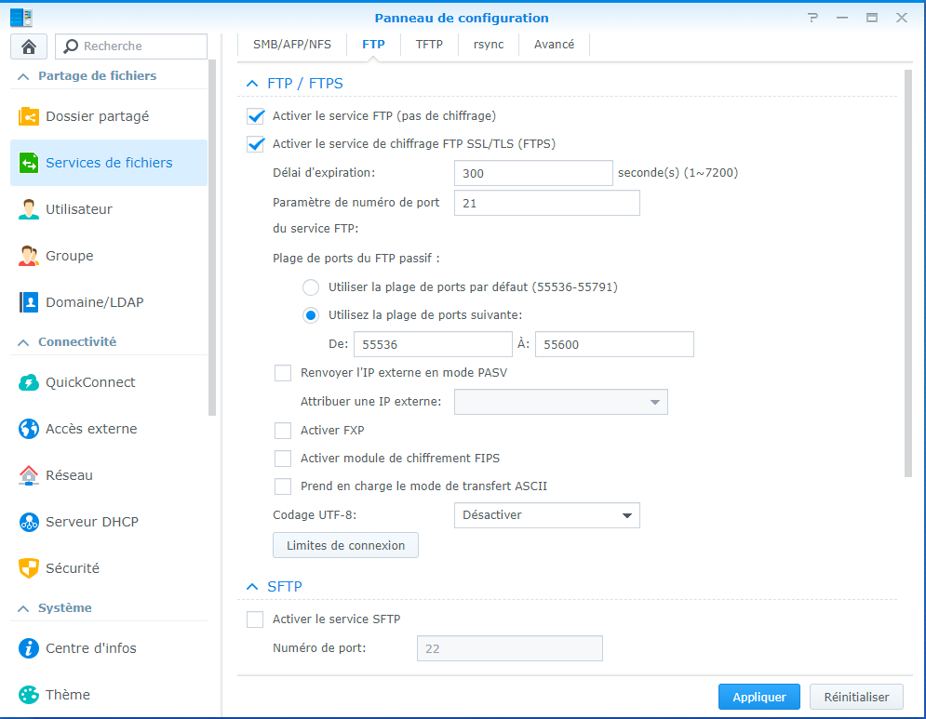Click De port field showing 55536
Image resolution: width=926 pixels, height=719 pixels.
point(433,344)
